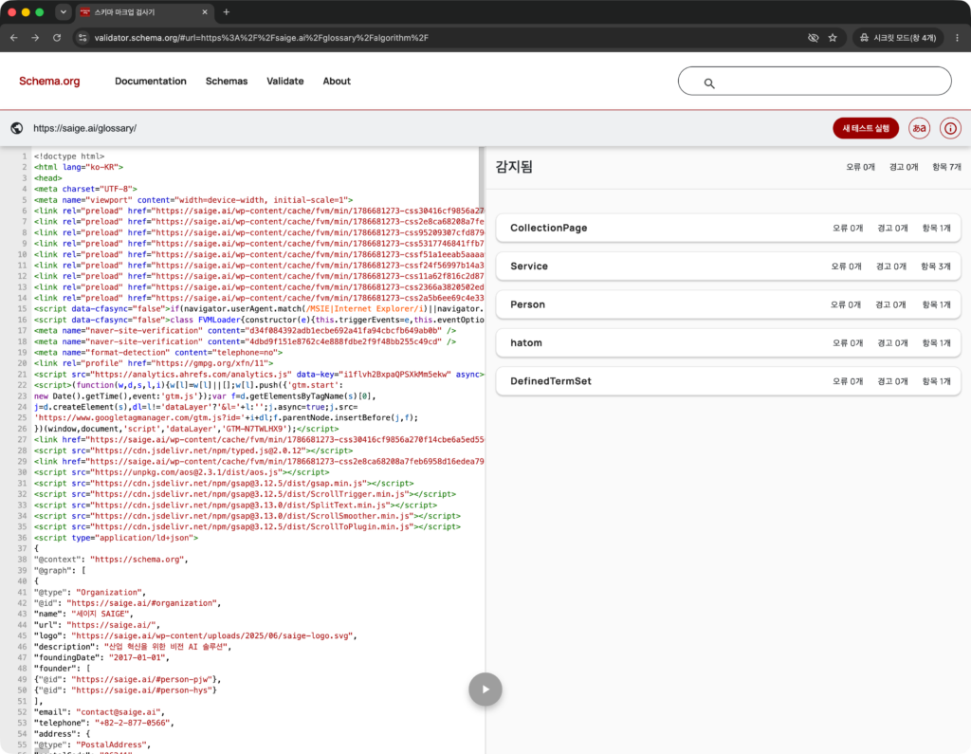
Task: Click the ScrollToPlugin.min.js script line
Action: point(247,526)
